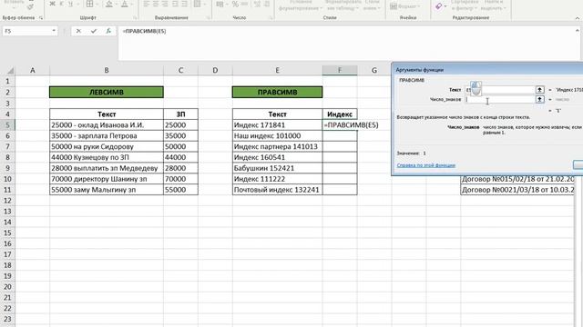This screenshot has height=327, width=583.
Task: Select cell '70000 директору Шанину зп'
Action: coord(107,179)
